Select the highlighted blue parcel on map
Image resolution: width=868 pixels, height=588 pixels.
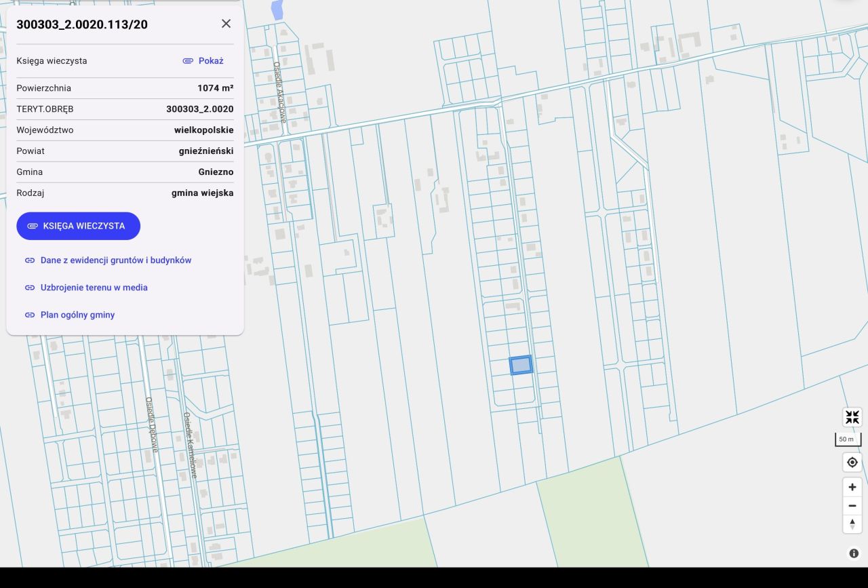(x=521, y=365)
